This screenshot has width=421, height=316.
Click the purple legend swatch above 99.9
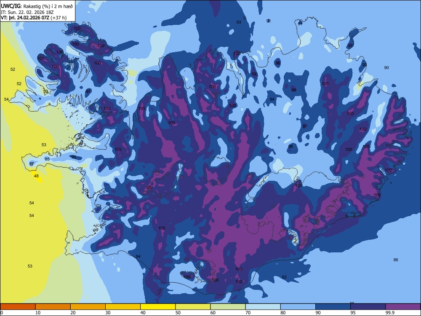click(x=403, y=307)
